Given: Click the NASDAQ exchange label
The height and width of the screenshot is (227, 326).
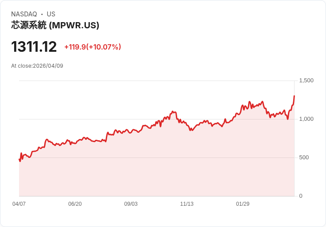Looking at the screenshot, I should pyautogui.click(x=24, y=14).
